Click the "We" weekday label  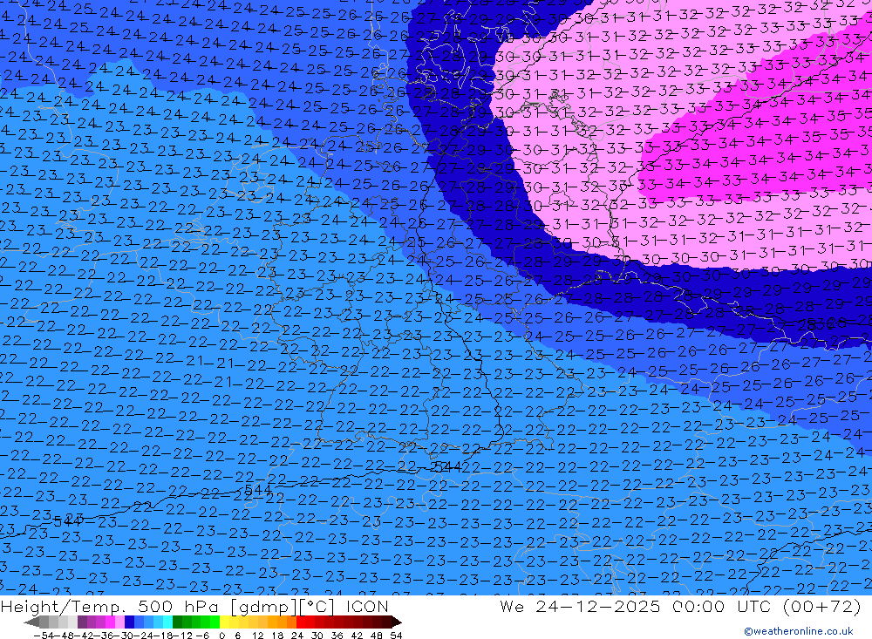(512, 606)
